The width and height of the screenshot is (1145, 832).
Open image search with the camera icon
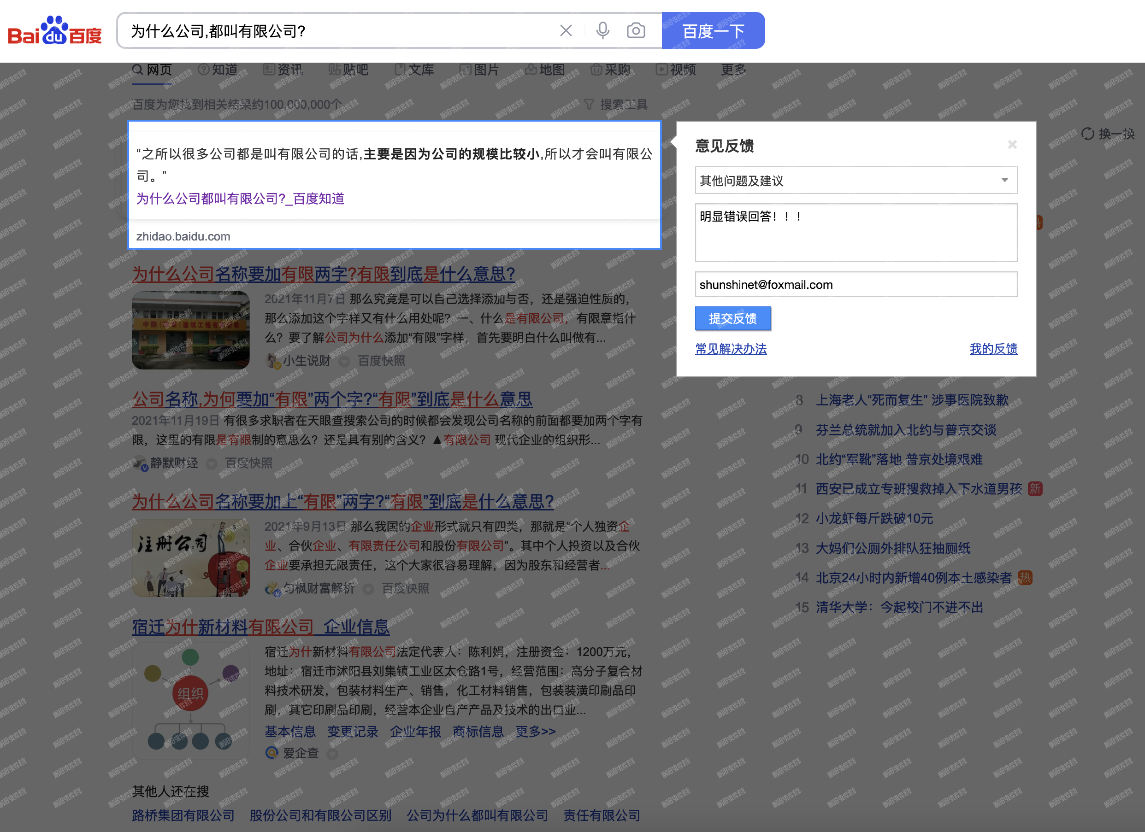pos(636,31)
